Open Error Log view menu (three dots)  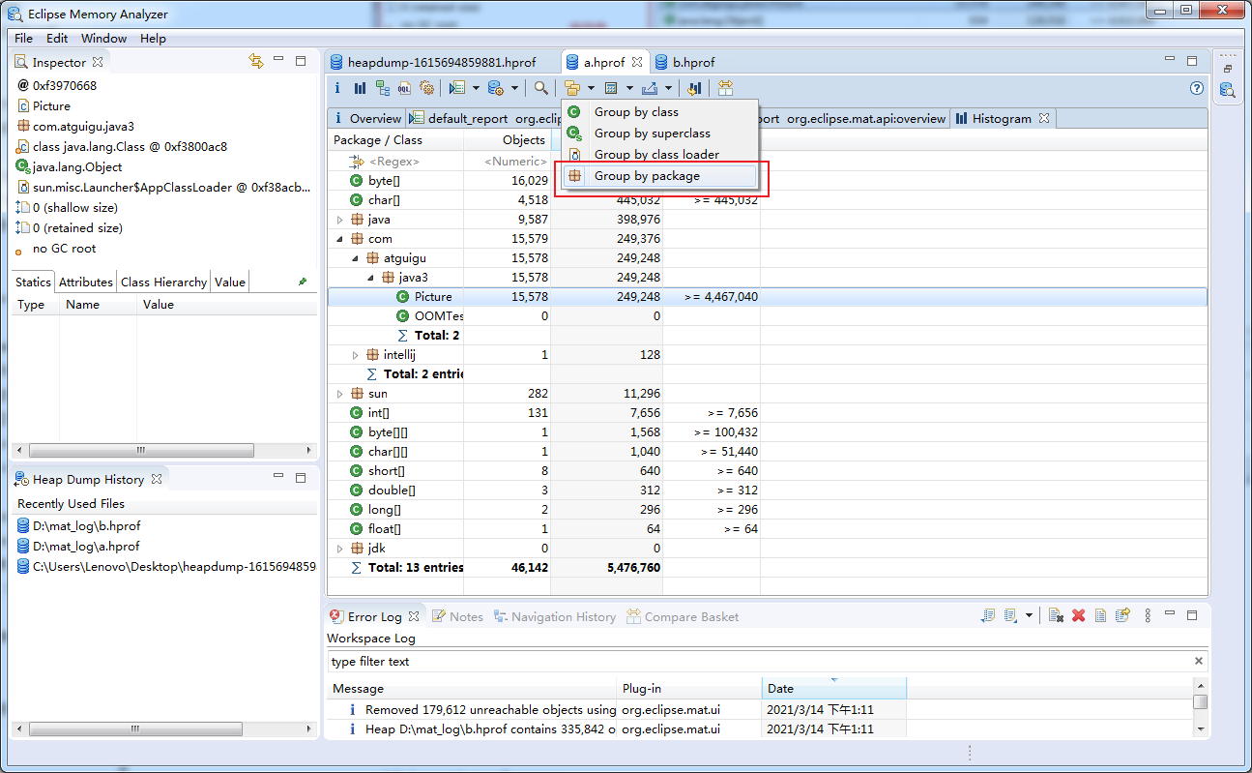(1148, 615)
